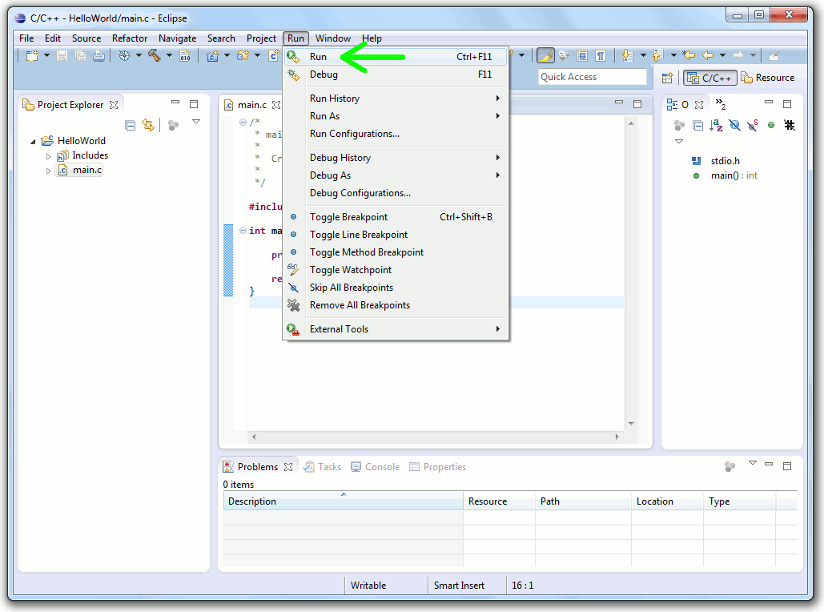Open the File menu

click(26, 38)
